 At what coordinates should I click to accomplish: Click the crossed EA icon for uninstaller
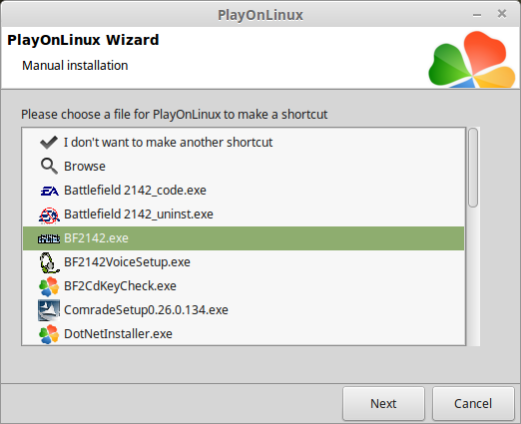(x=49, y=214)
